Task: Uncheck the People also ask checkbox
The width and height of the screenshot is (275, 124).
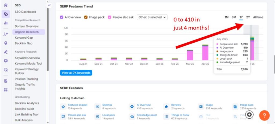Action: (110, 17)
